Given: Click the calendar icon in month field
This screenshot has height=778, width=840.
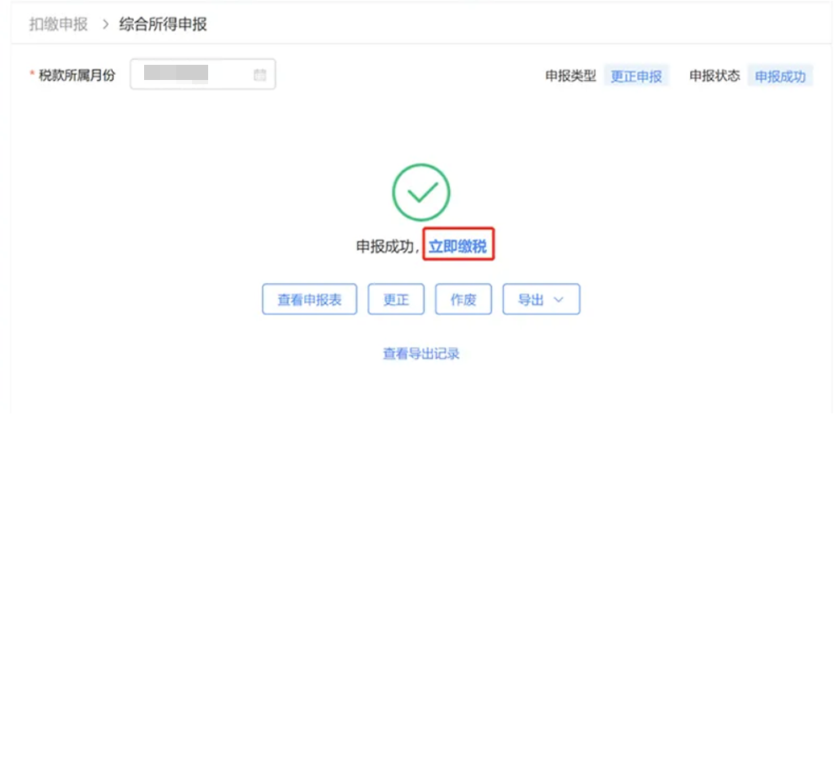Looking at the screenshot, I should pos(259,75).
